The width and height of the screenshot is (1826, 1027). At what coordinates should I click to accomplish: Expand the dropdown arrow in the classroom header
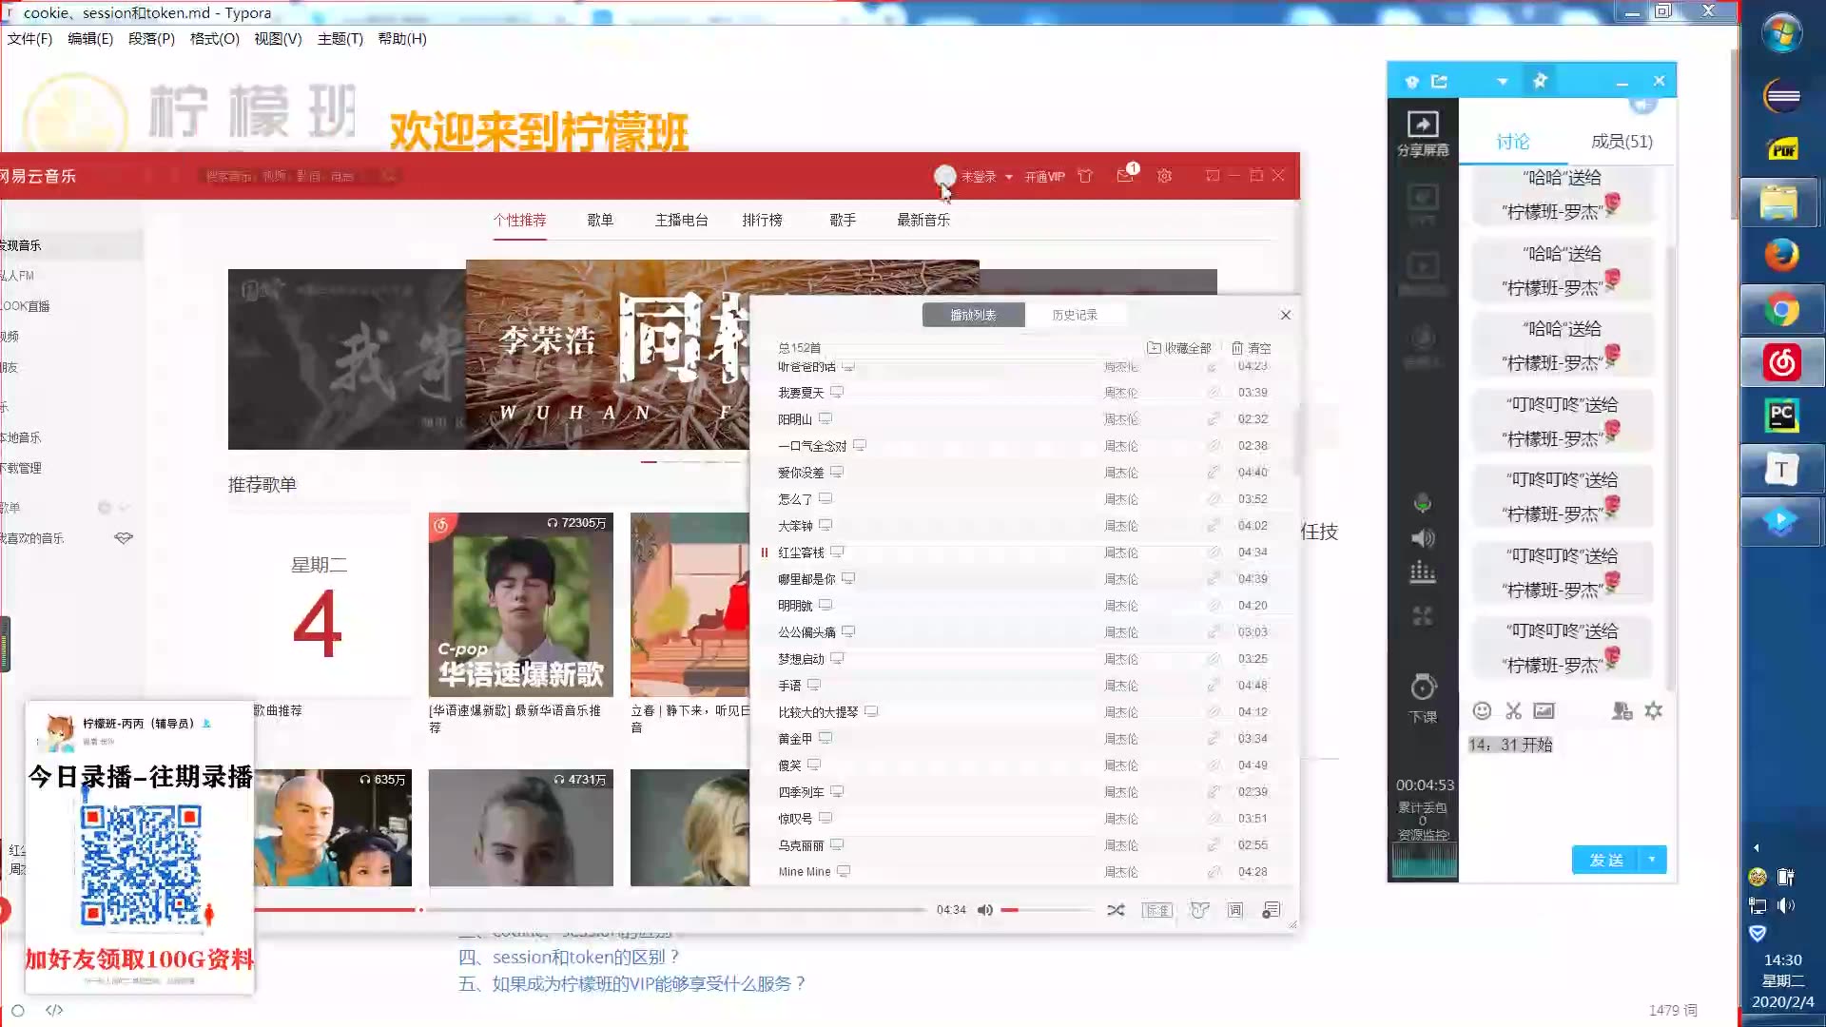(1503, 82)
